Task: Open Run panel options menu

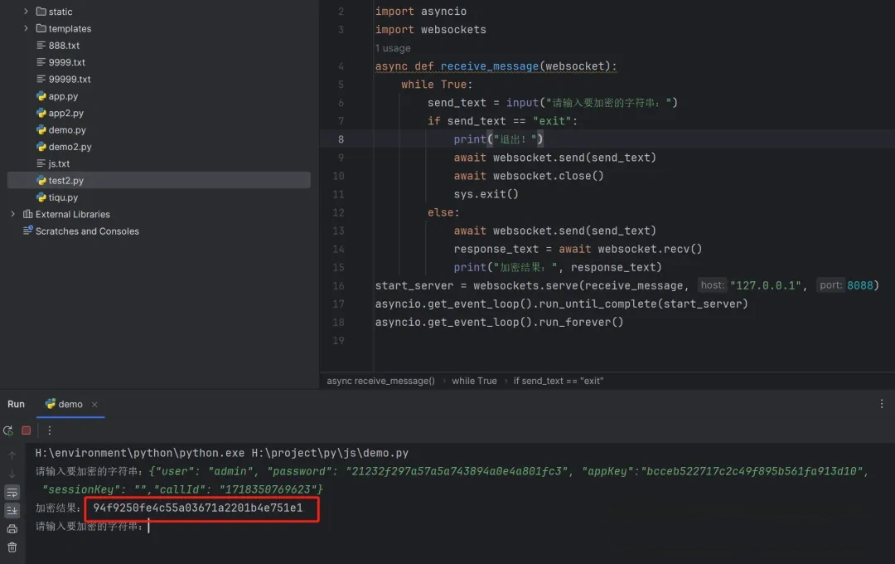Action: coord(882,403)
